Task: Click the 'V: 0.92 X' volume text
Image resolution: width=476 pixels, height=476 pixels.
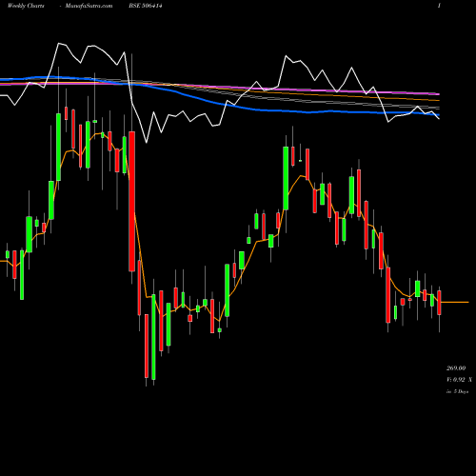Action: [x=459, y=380]
